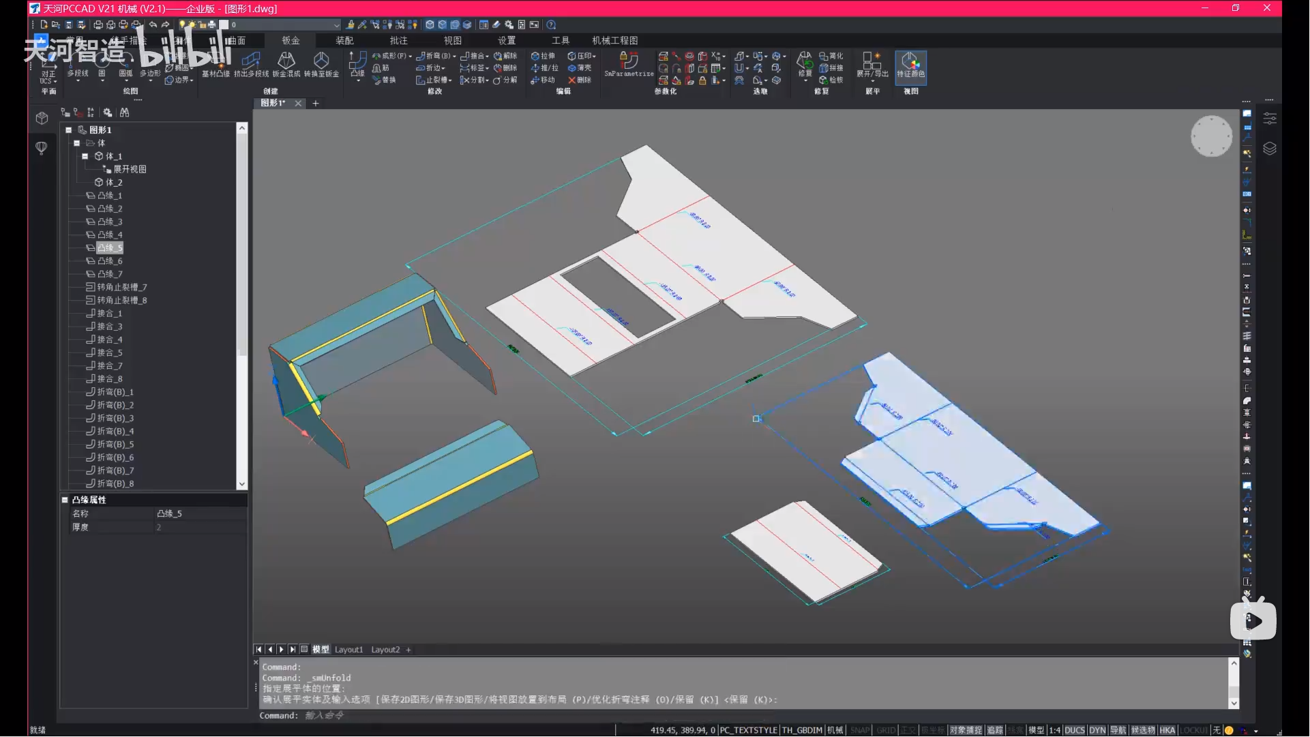
Task: Switch to the 批注 ribbon tab
Action: point(398,40)
